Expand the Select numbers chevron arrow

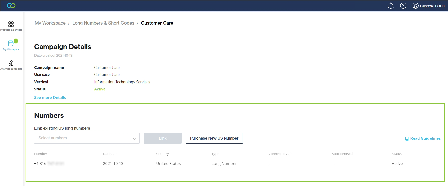click(134, 138)
